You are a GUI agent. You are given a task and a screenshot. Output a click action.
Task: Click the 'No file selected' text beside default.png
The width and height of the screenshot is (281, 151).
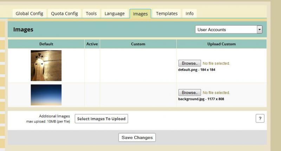(216, 63)
